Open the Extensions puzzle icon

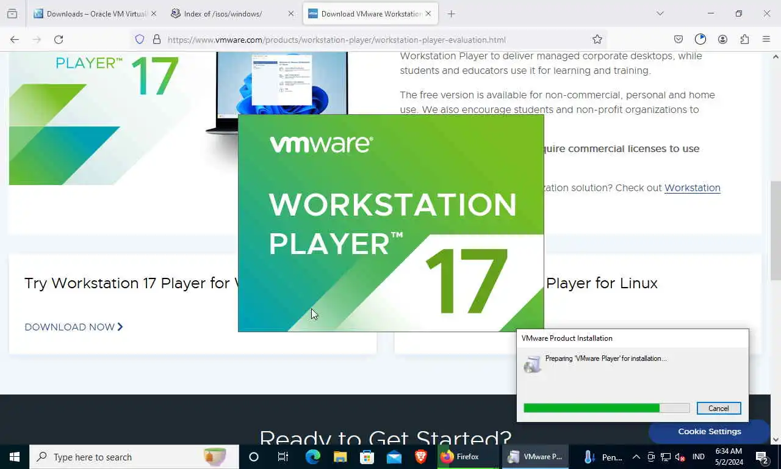pos(744,39)
